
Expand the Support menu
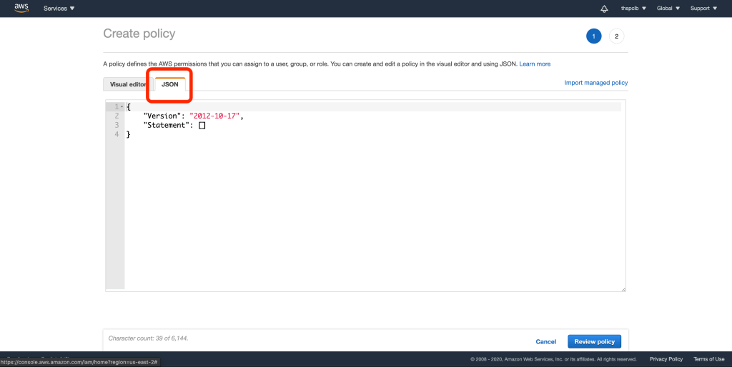point(703,9)
